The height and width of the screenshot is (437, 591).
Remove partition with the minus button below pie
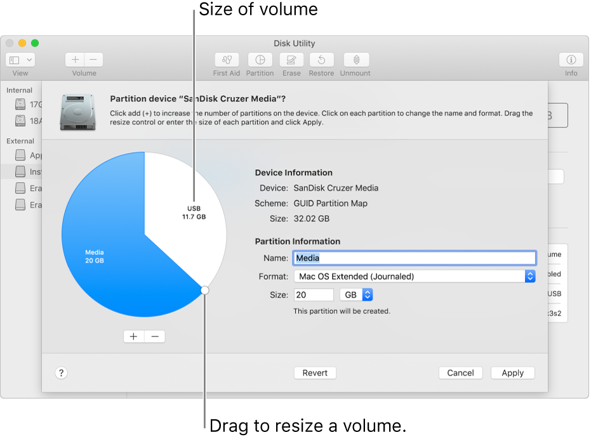[155, 336]
